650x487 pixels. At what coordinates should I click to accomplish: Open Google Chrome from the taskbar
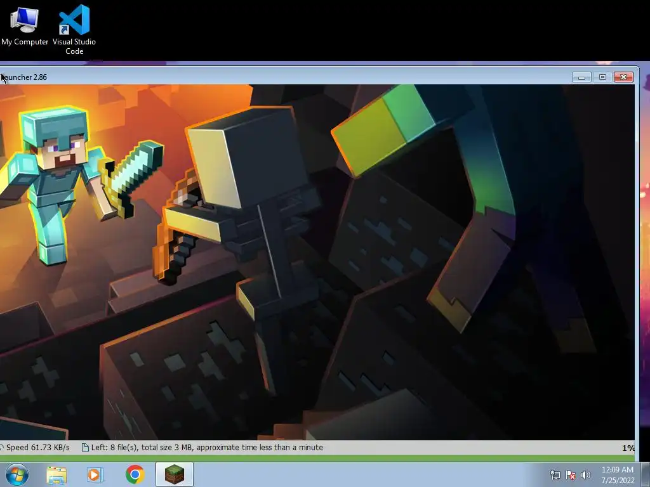tap(135, 474)
